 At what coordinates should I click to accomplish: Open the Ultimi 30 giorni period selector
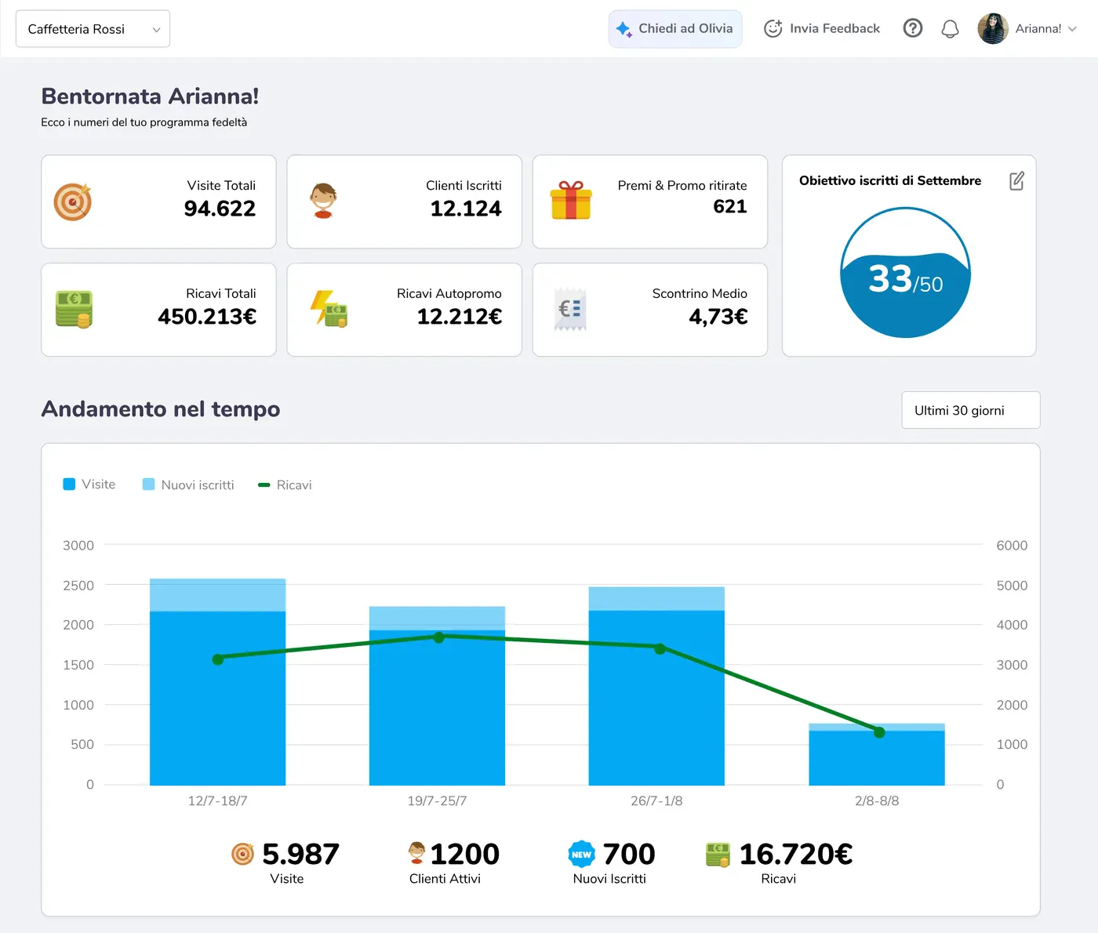click(x=971, y=410)
